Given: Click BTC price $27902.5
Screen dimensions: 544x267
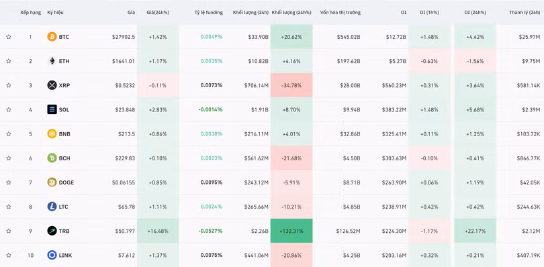Looking at the screenshot, I should click(x=124, y=37).
